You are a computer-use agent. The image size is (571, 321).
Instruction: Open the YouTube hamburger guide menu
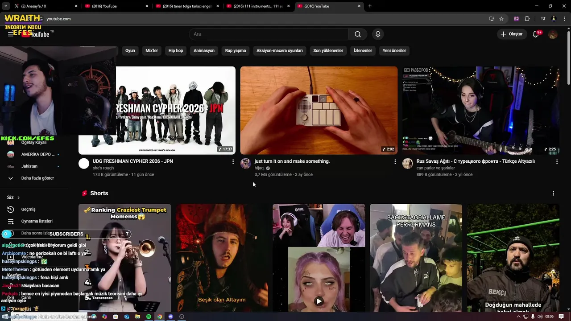11,34
